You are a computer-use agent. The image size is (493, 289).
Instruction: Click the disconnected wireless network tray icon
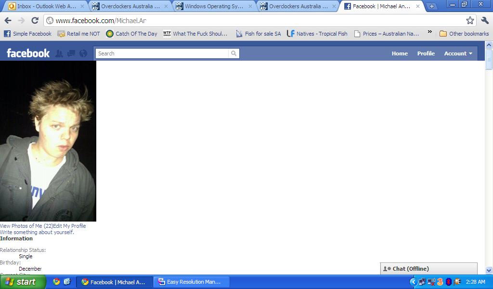coord(431,282)
